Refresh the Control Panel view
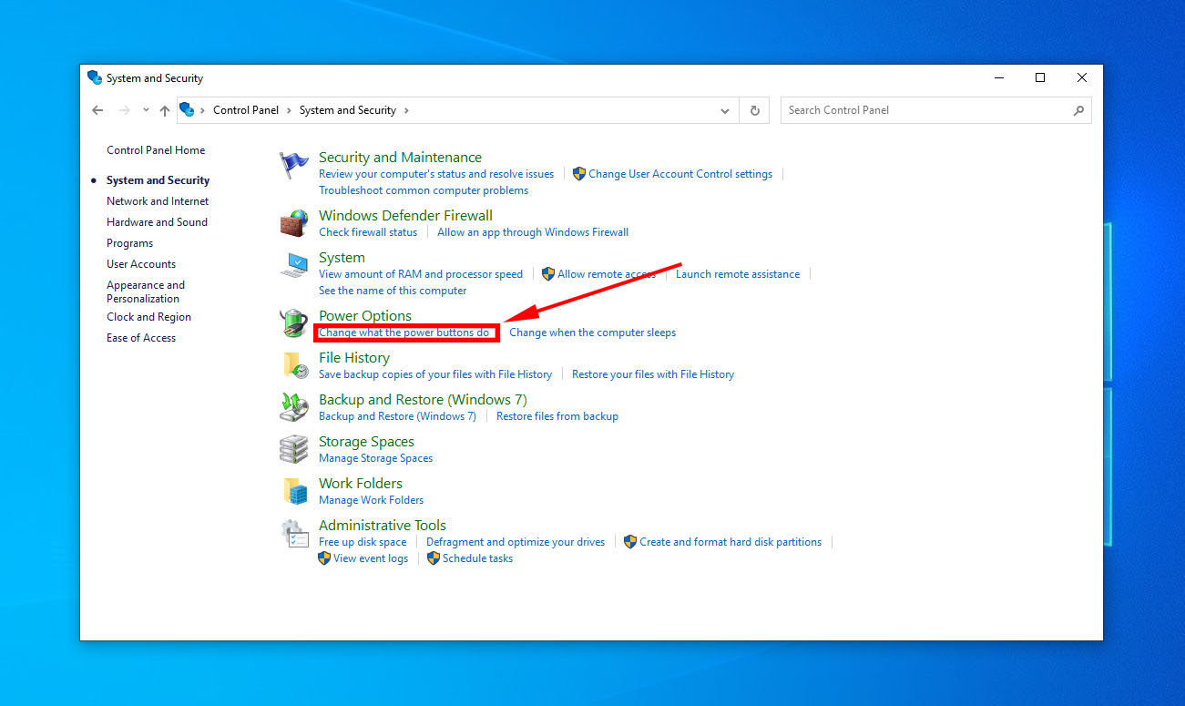1185x706 pixels. (754, 110)
